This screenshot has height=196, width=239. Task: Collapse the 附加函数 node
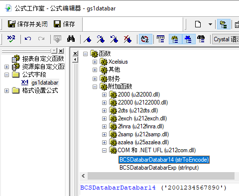(95, 87)
